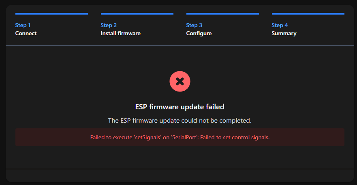This screenshot has width=357, height=185.
Task: Go to the Connect step
Action: 26,33
